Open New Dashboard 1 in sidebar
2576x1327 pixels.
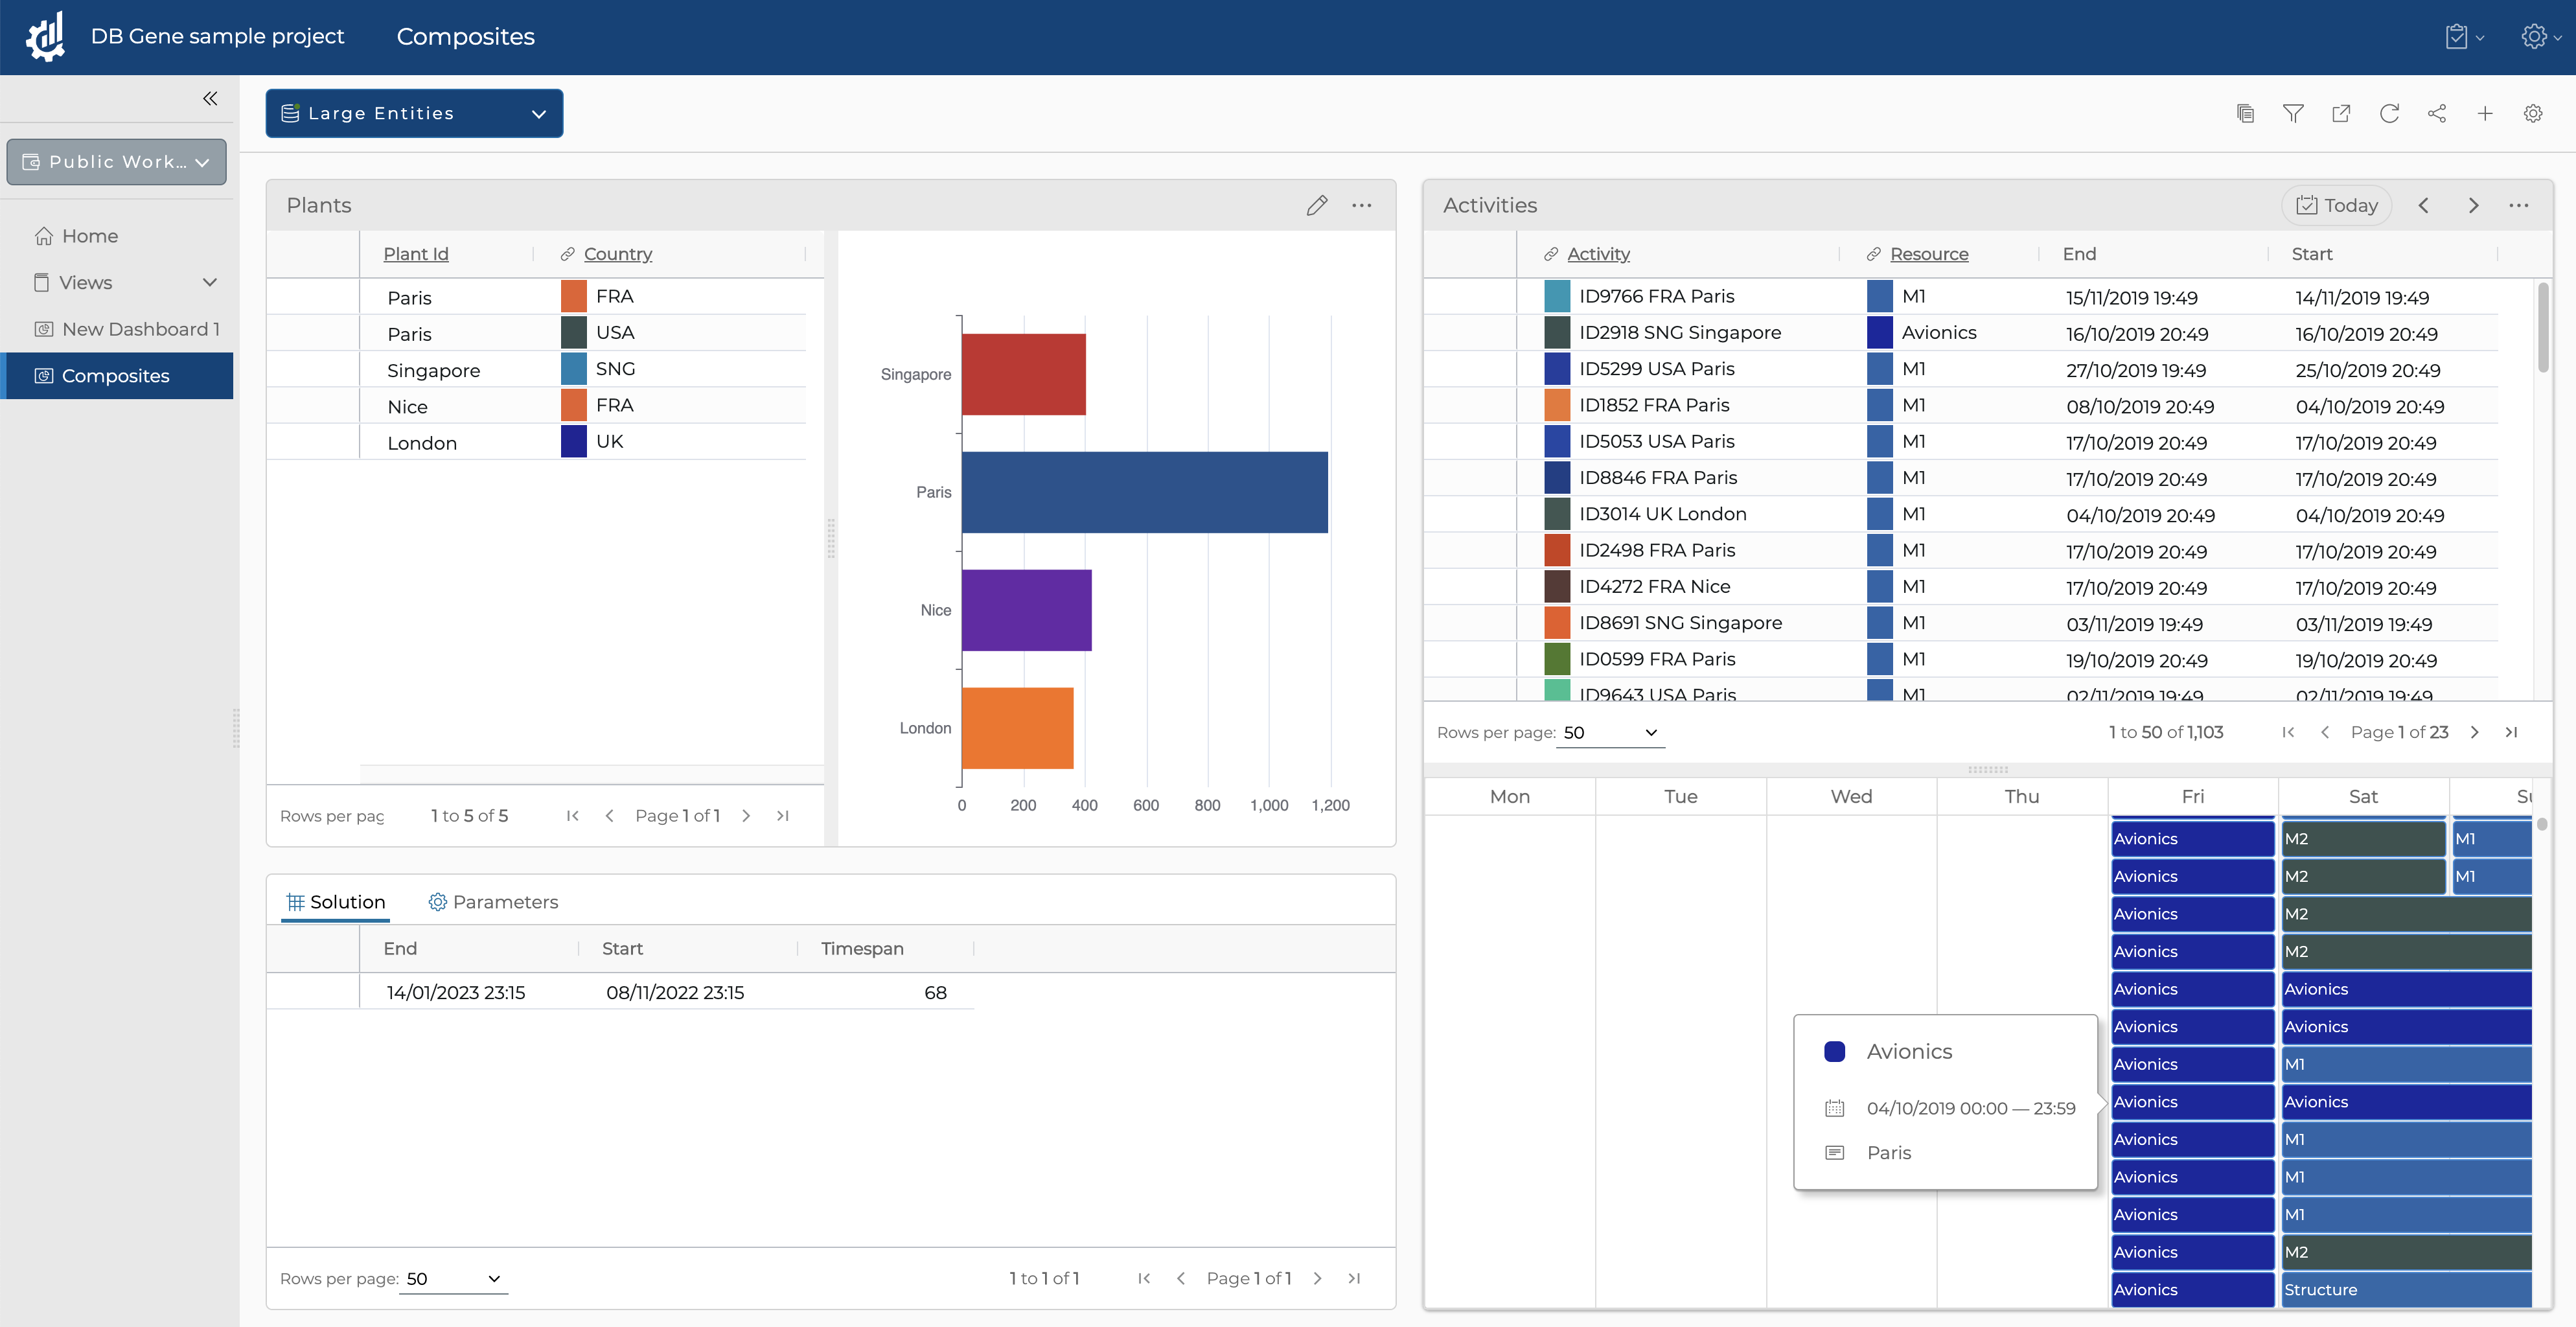point(140,329)
